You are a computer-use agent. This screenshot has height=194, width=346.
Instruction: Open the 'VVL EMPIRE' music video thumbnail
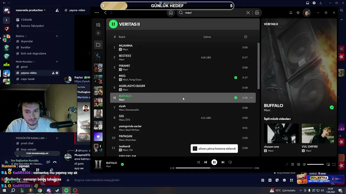(x=318, y=133)
